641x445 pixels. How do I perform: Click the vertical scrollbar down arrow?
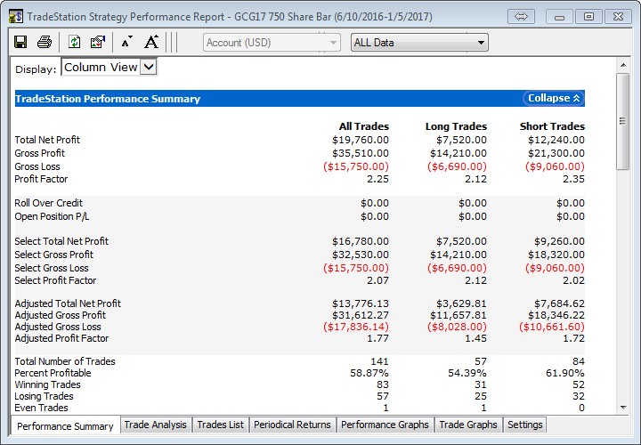(622, 407)
